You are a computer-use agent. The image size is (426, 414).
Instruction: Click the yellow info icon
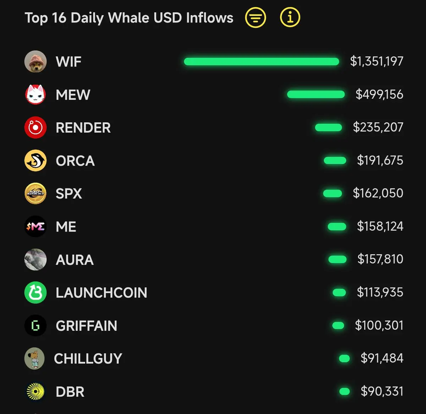(x=290, y=17)
